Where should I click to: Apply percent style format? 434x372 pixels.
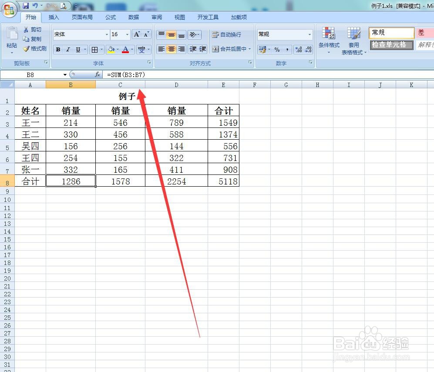(277, 50)
